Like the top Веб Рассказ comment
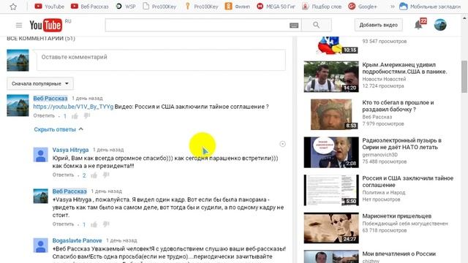Image resolution: width=468 pixels, height=263 pixels. (x=75, y=116)
